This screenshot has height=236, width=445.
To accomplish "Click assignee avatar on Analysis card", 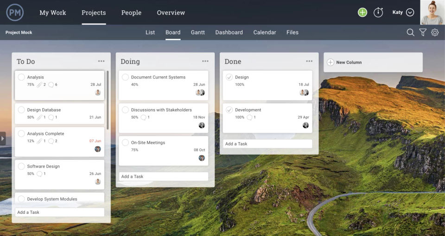I will click(98, 92).
